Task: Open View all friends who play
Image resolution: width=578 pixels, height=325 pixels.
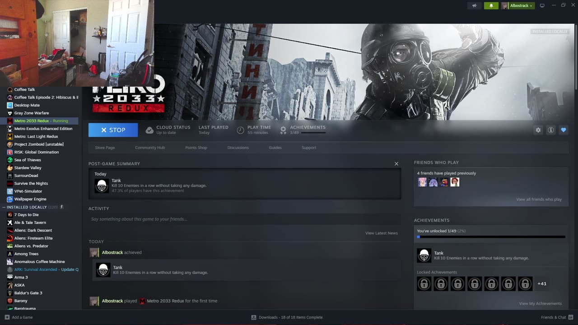Action: [539, 200]
